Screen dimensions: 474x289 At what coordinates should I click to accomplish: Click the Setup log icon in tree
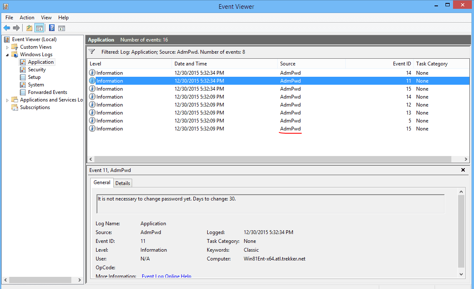coord(23,77)
